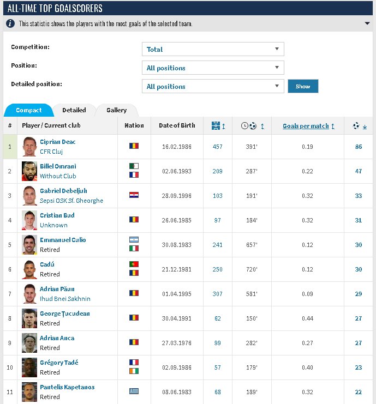Image resolution: width=376 pixels, height=404 pixels.
Task: Switch to the Detailed tab
Action: click(x=74, y=110)
